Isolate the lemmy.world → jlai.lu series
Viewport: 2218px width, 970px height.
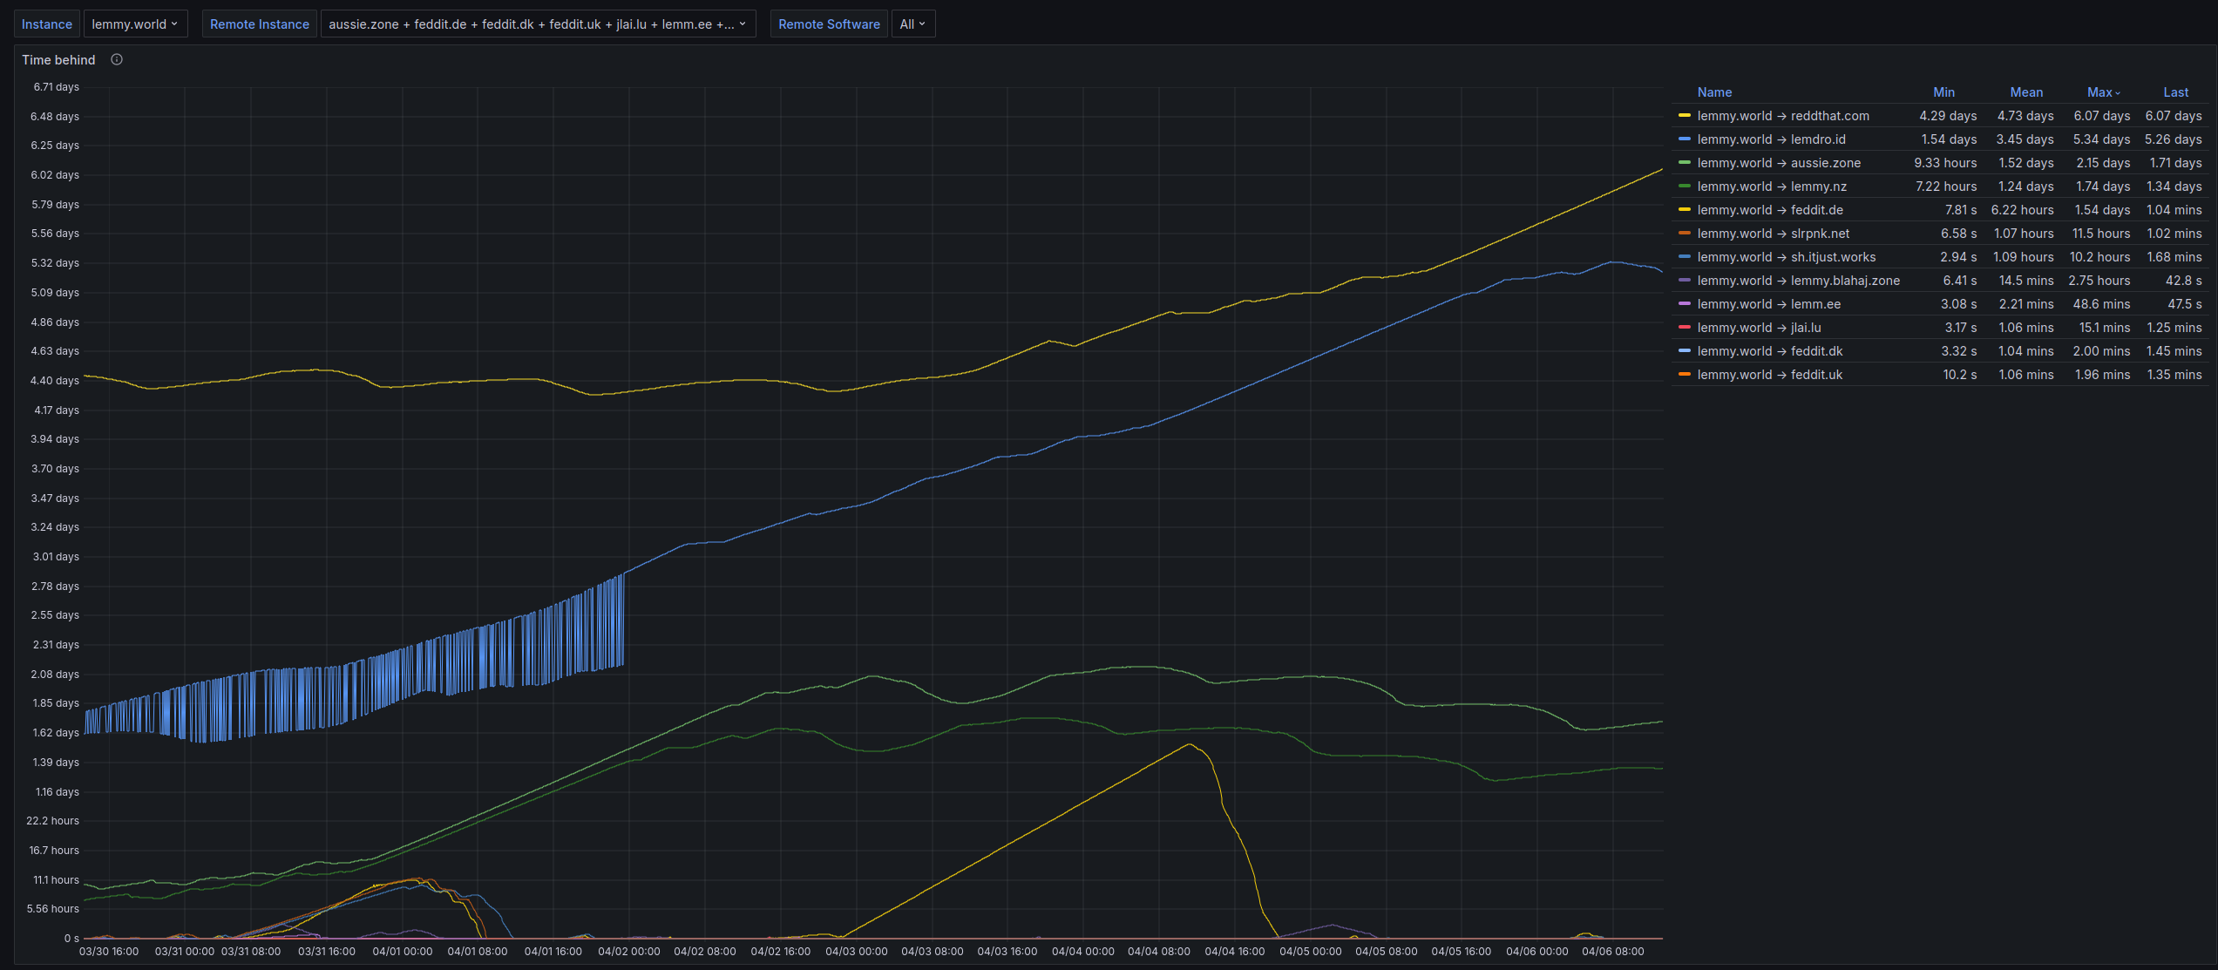[x=1759, y=328]
